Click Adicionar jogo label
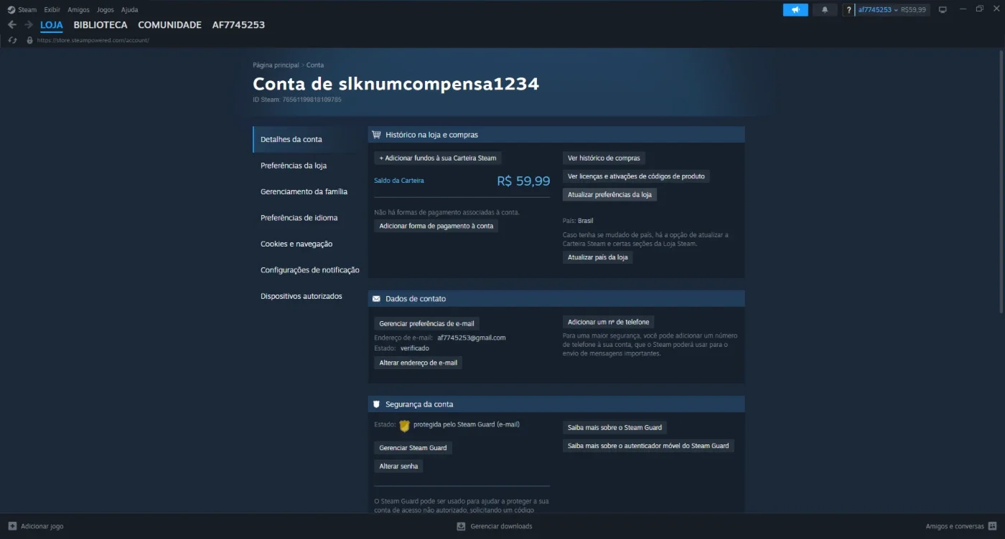Screen dimensions: 1005x539 [x=42, y=526]
